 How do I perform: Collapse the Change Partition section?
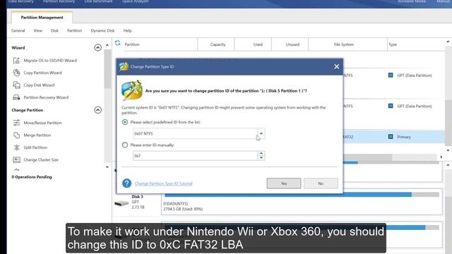click(x=97, y=110)
